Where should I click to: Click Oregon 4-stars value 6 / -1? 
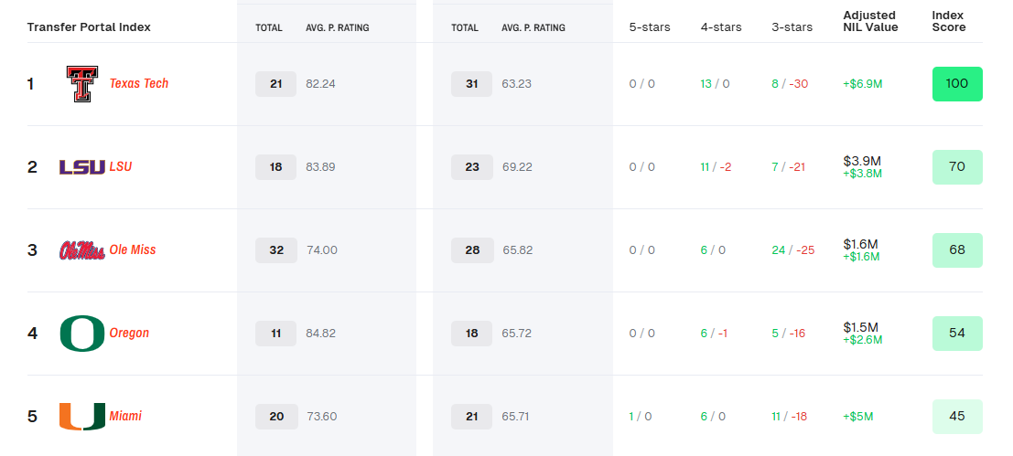pos(714,334)
